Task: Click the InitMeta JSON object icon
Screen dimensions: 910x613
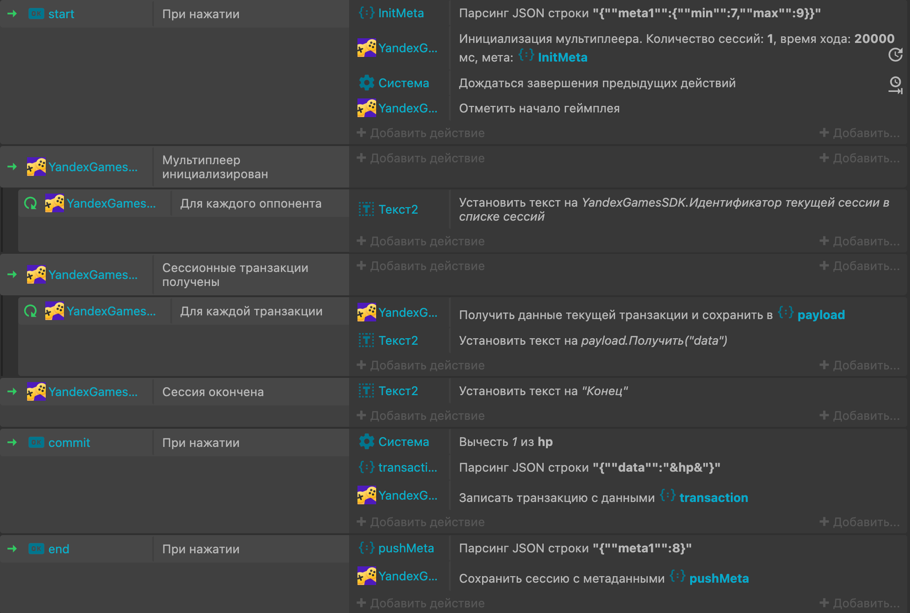Action: pos(366,13)
